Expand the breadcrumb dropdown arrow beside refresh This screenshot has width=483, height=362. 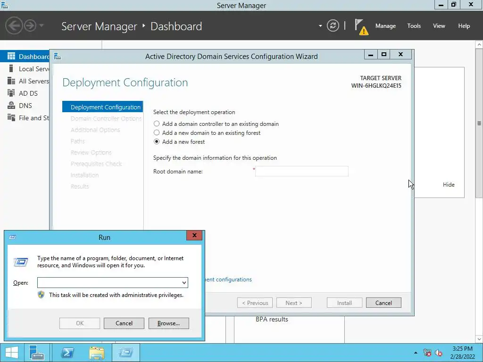tap(320, 26)
